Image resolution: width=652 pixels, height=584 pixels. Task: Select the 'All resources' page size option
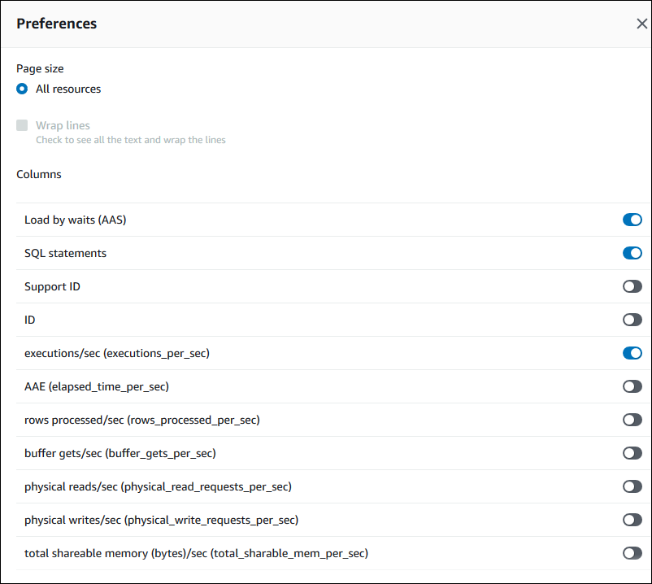[x=21, y=89]
